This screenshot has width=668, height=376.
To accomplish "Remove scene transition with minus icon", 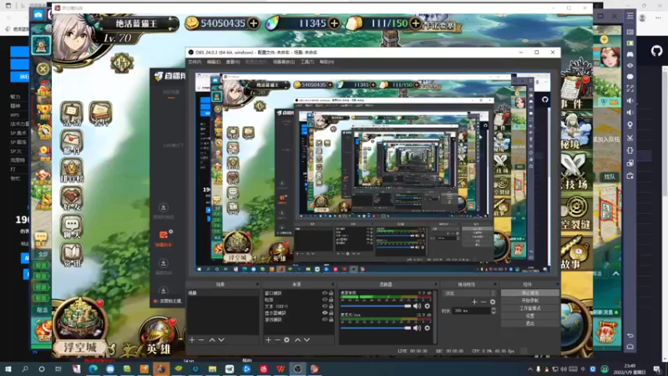I will [x=483, y=302].
